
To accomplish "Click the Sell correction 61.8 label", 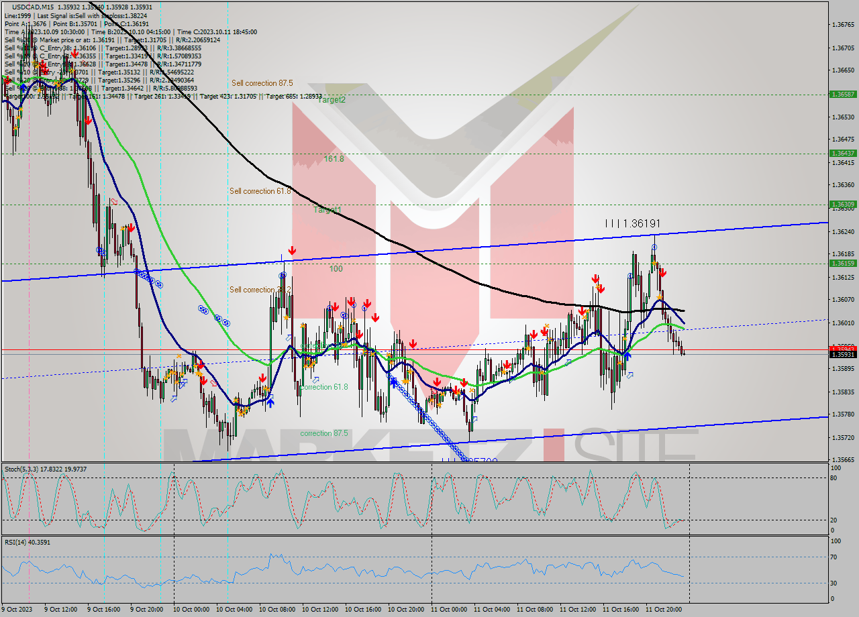I will [x=260, y=191].
